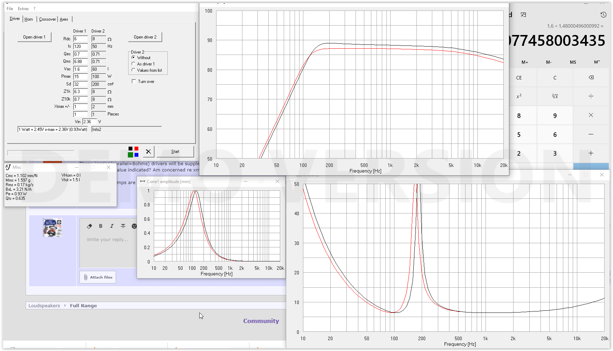Click the calculator C clear key
This screenshot has height=351, width=613.
[x=555, y=78]
